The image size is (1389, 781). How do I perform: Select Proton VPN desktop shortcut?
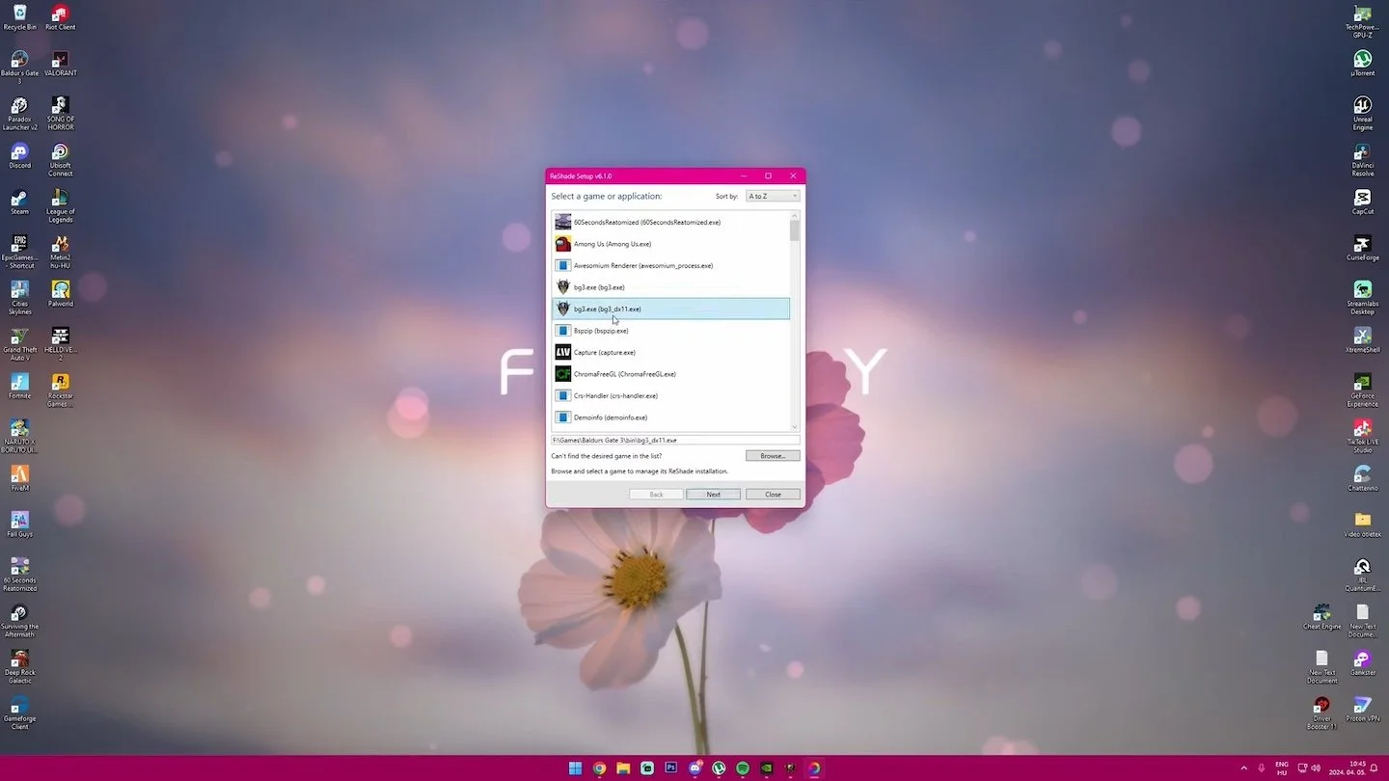pyautogui.click(x=1362, y=709)
